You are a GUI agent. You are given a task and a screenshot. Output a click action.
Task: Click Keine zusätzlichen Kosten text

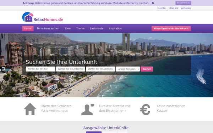click(171, 108)
